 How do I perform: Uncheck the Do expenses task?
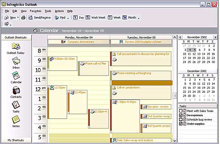[x=181, y=115]
